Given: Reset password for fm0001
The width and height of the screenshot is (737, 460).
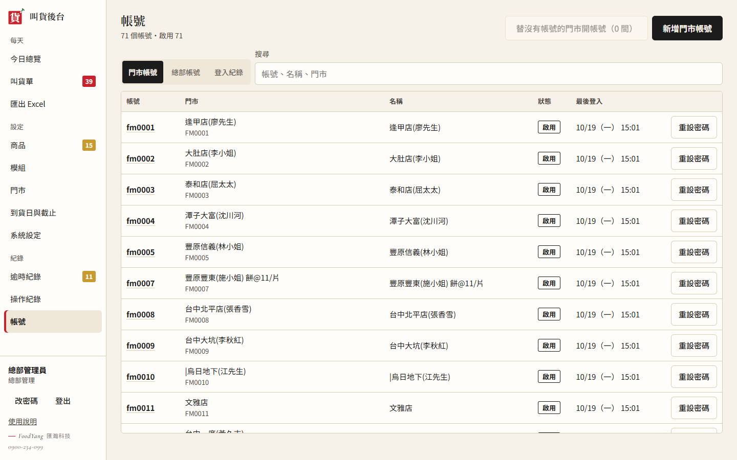Looking at the screenshot, I should click(x=694, y=127).
